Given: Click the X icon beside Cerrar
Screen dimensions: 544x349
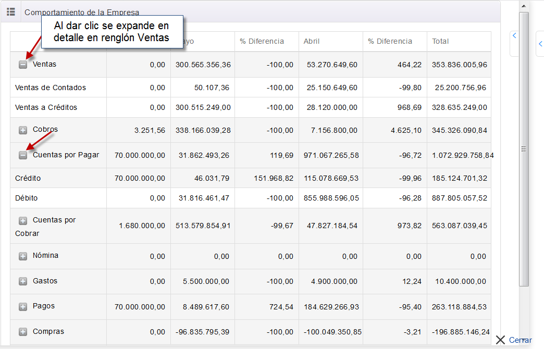Looking at the screenshot, I should point(501,340).
